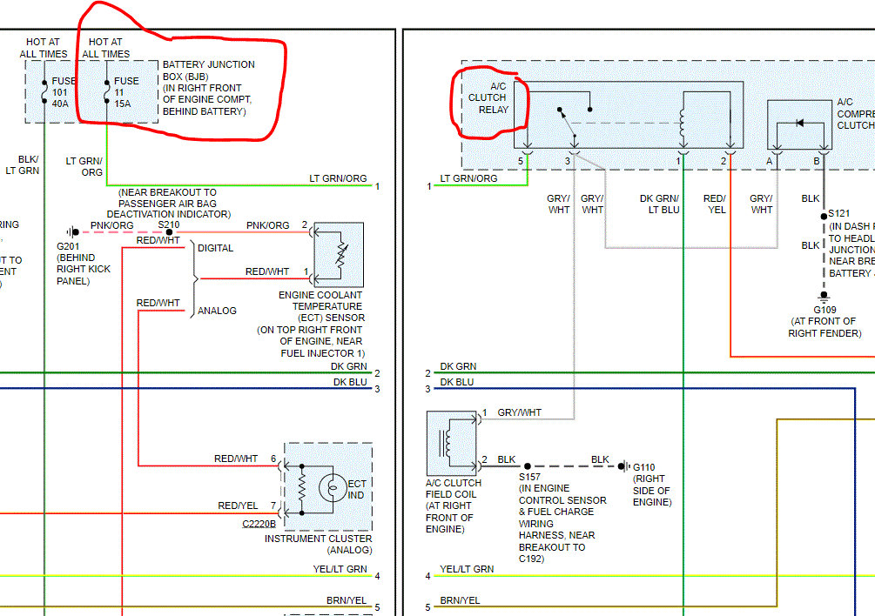875x616 pixels.
Task: Select the 'DK BLU' label in the left diagram
Action: pos(350,382)
